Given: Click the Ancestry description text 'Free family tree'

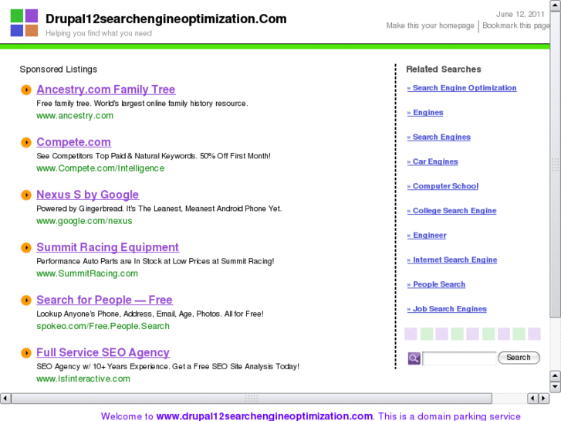Looking at the screenshot, I should click(x=64, y=104).
